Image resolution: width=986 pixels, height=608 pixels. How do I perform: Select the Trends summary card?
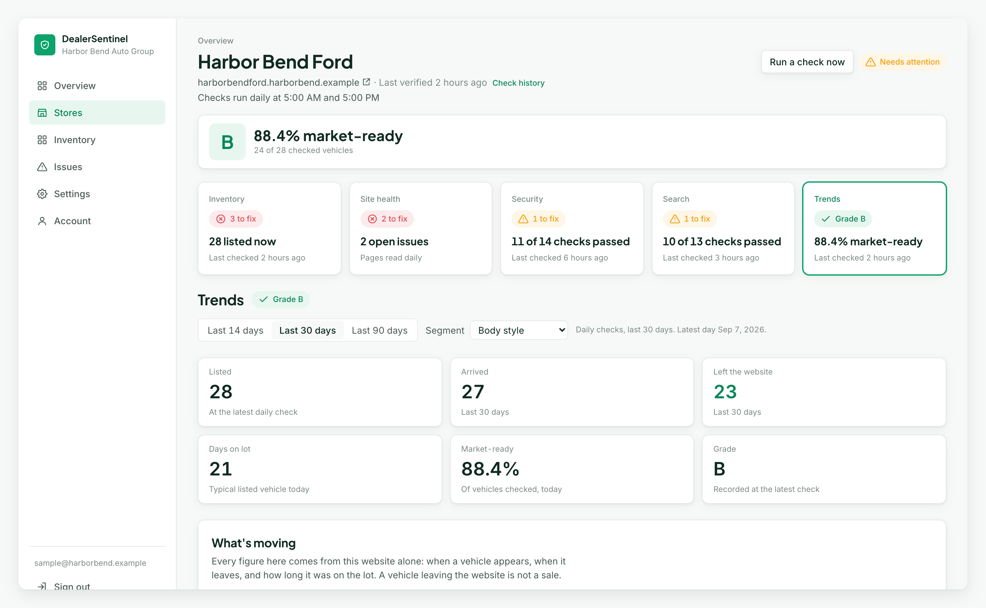coord(874,228)
